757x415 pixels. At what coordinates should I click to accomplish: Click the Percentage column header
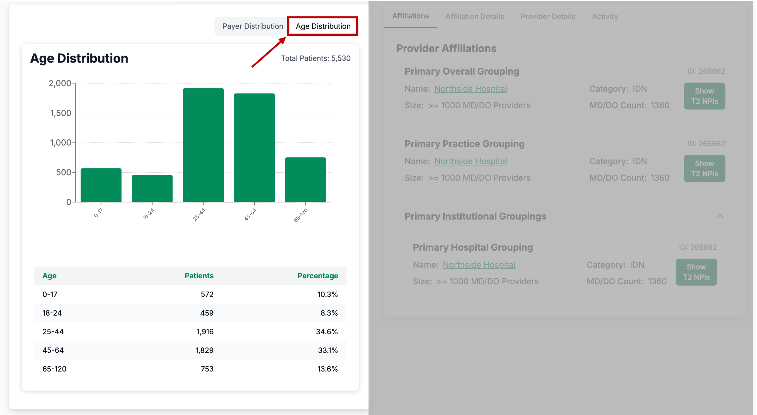(x=317, y=276)
